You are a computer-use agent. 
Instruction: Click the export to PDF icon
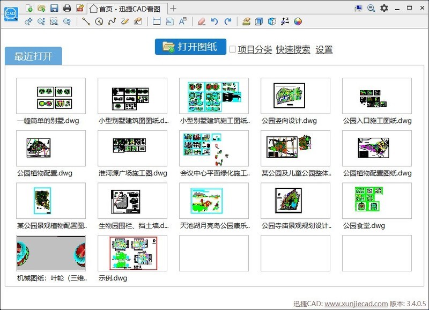tap(80, 8)
